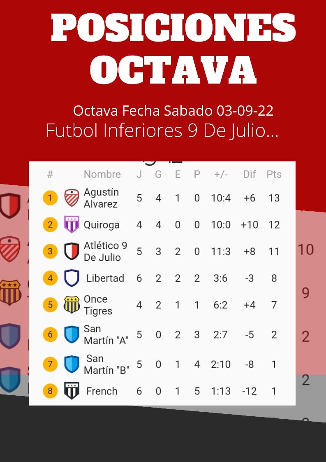Select the French black striped crest
The image size is (326, 462).
72,391
